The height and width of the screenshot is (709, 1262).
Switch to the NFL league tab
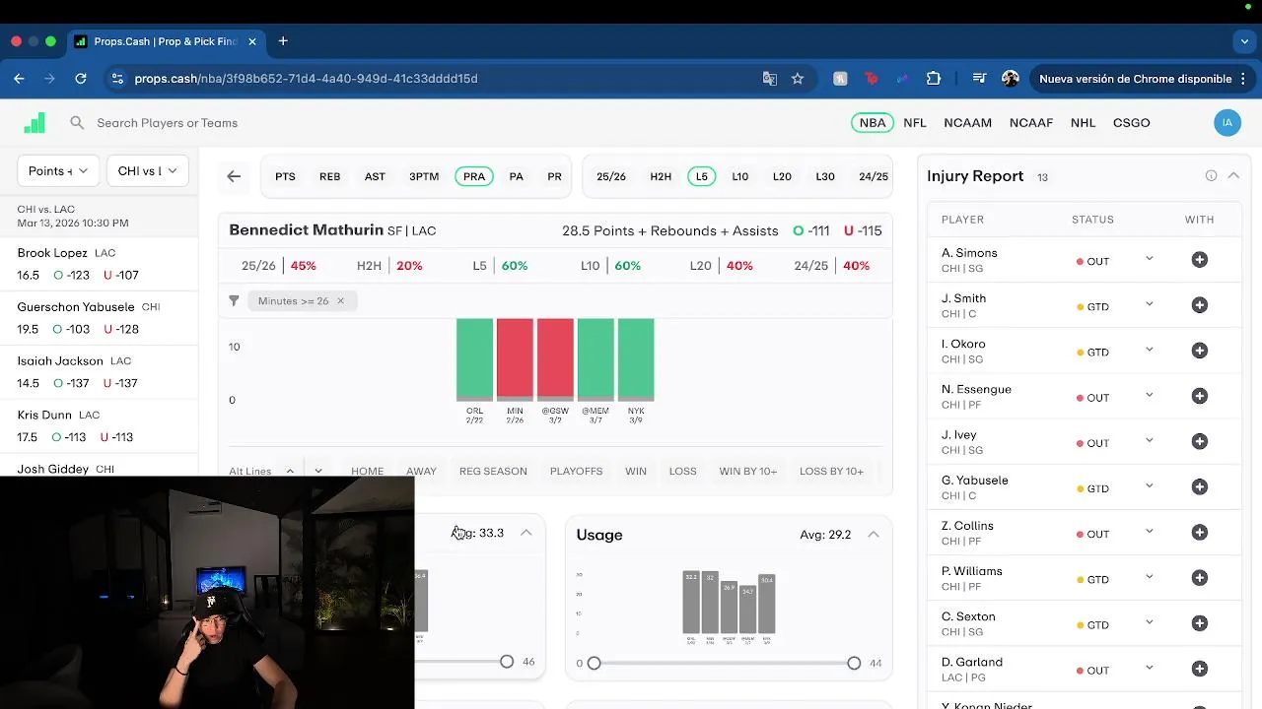coord(915,123)
